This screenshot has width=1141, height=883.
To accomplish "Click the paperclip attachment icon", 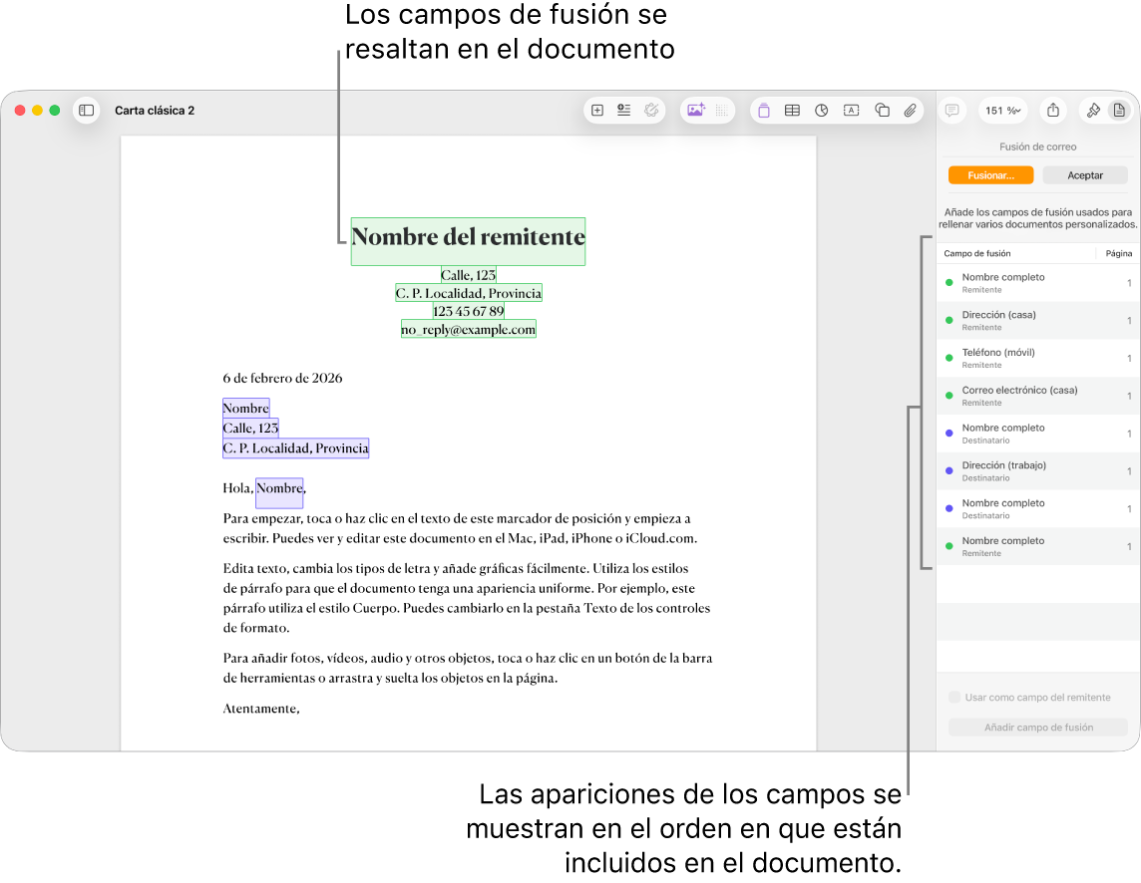I will [x=910, y=111].
